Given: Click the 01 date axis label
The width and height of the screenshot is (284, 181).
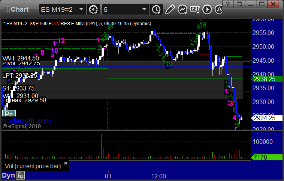Looking at the screenshot, I should click(x=108, y=176).
